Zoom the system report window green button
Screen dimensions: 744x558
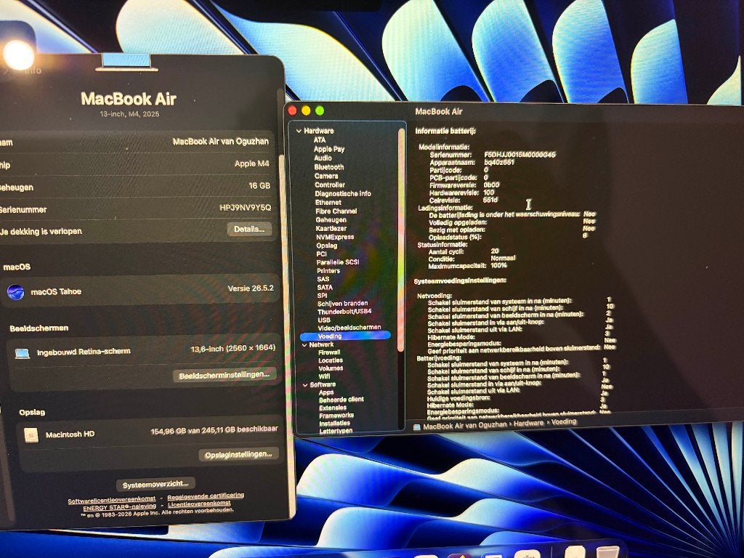point(320,111)
